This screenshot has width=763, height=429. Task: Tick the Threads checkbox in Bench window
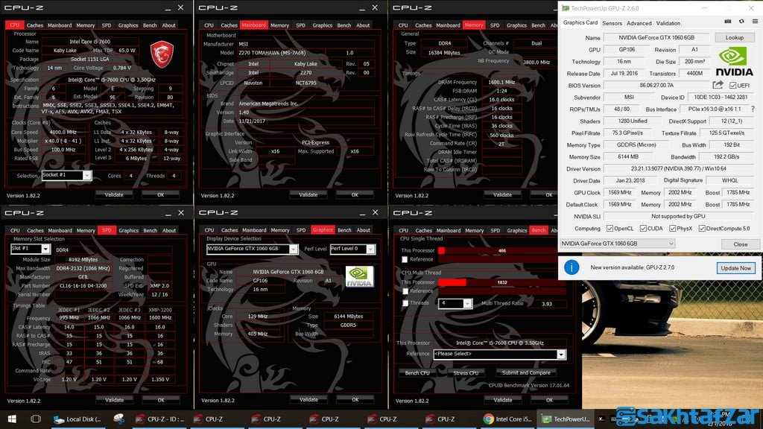click(405, 303)
